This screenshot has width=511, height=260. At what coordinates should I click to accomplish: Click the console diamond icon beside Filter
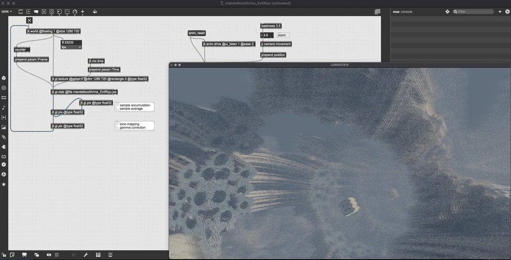[448, 12]
